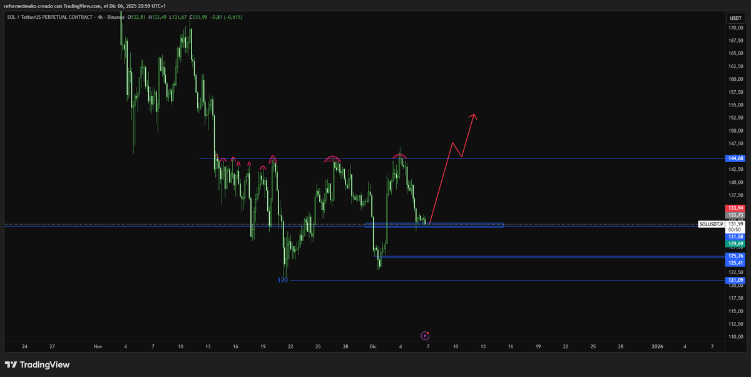Select the 2026 label on the date axis
Image resolution: width=751 pixels, height=377 pixels.
[656, 346]
